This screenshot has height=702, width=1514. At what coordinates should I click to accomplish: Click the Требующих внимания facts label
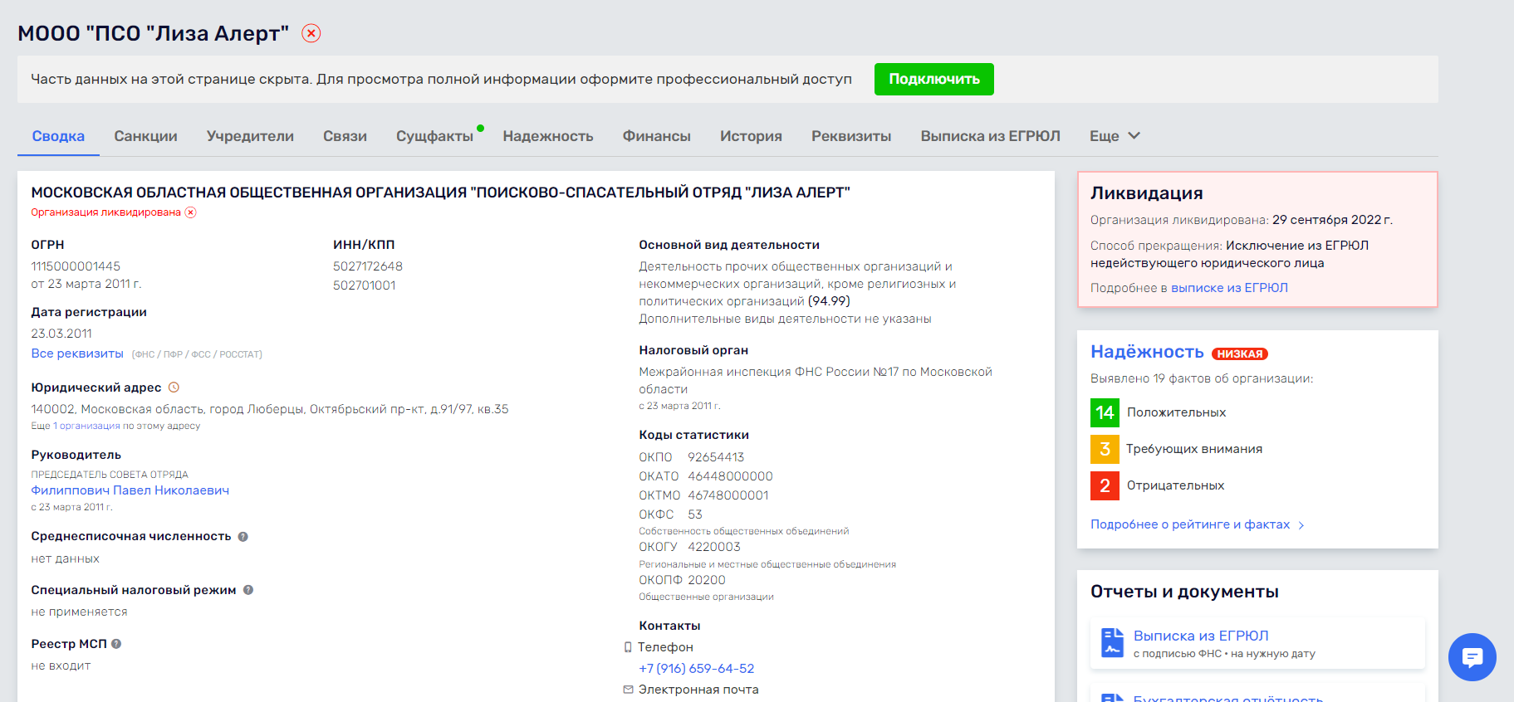click(x=1194, y=449)
